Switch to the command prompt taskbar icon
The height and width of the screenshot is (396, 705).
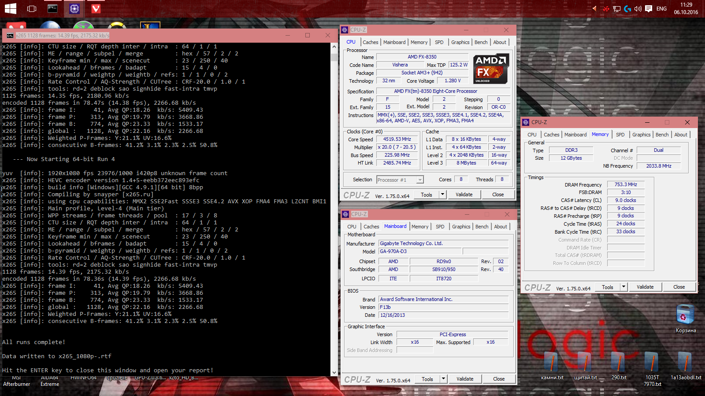pos(52,8)
